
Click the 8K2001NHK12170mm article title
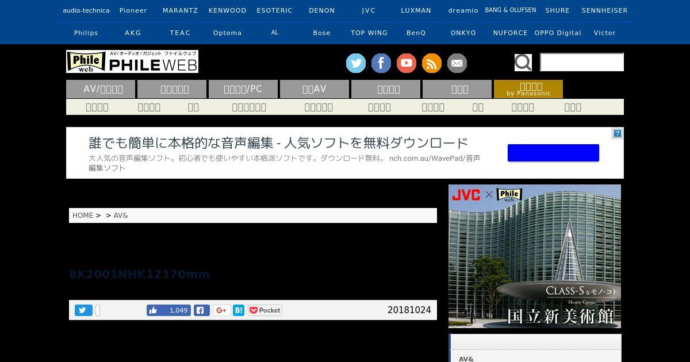click(139, 274)
